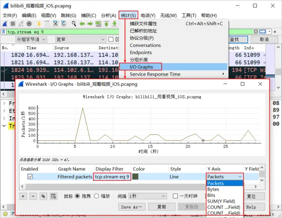
Task: Open the 文件(F) menu
Action: pyautogui.click(x=10, y=16)
